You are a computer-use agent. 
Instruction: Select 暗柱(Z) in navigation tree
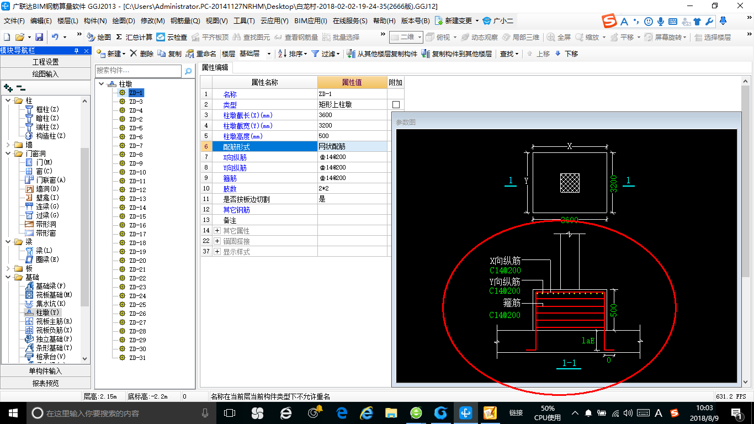coord(47,118)
